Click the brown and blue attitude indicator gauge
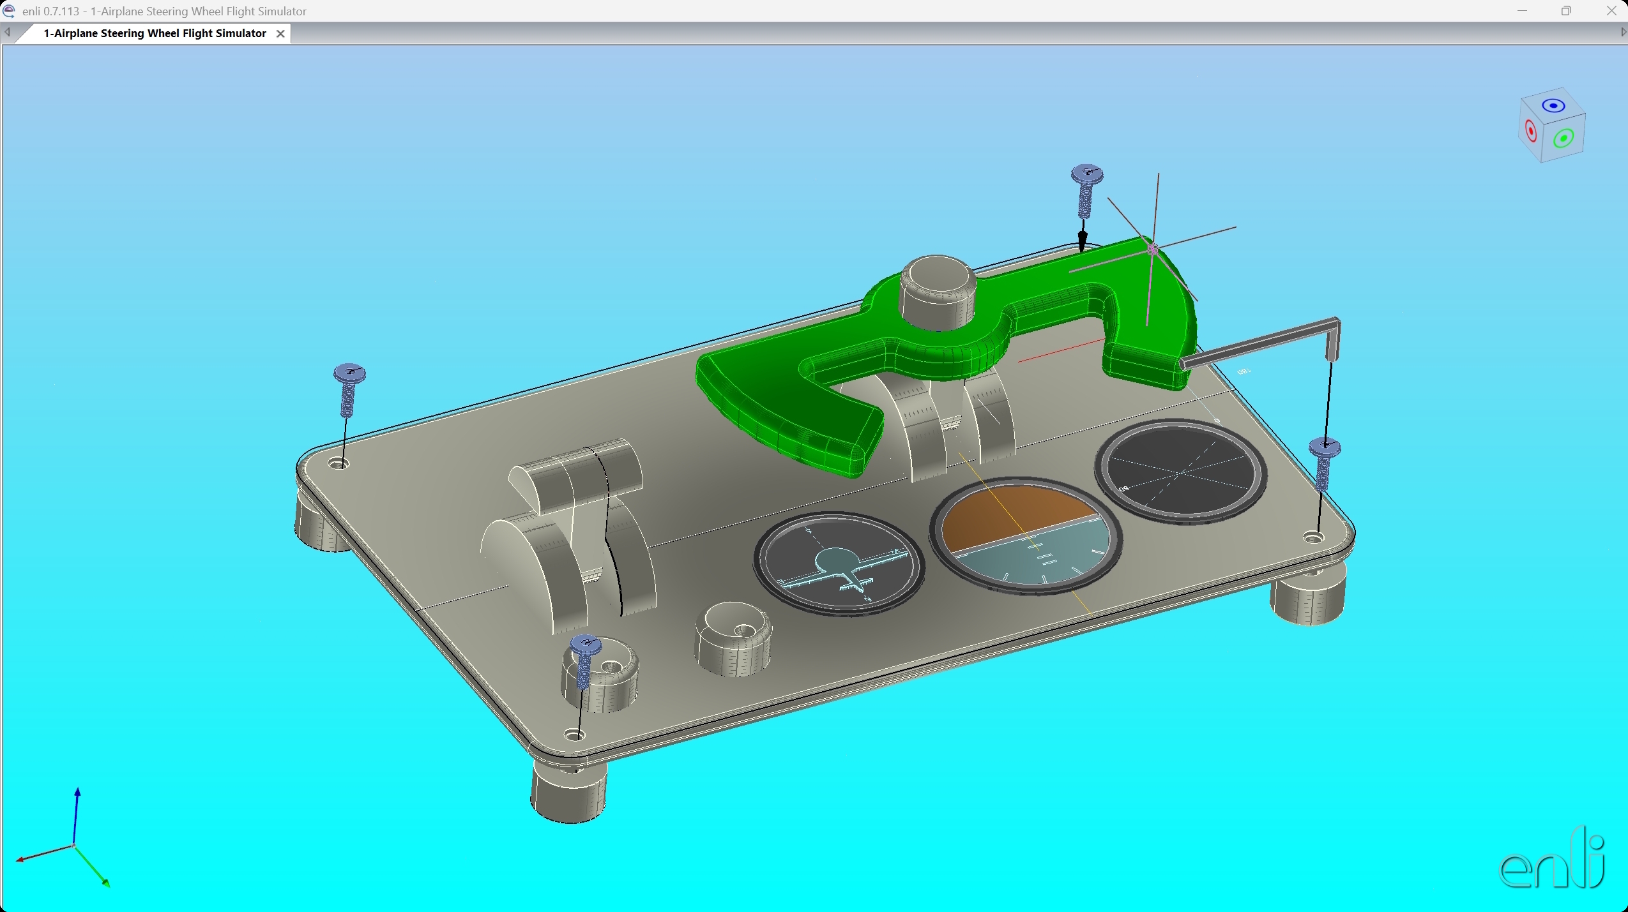 pyautogui.click(x=1025, y=536)
